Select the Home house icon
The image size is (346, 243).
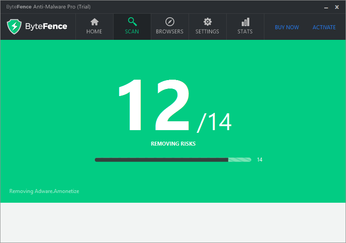point(94,22)
